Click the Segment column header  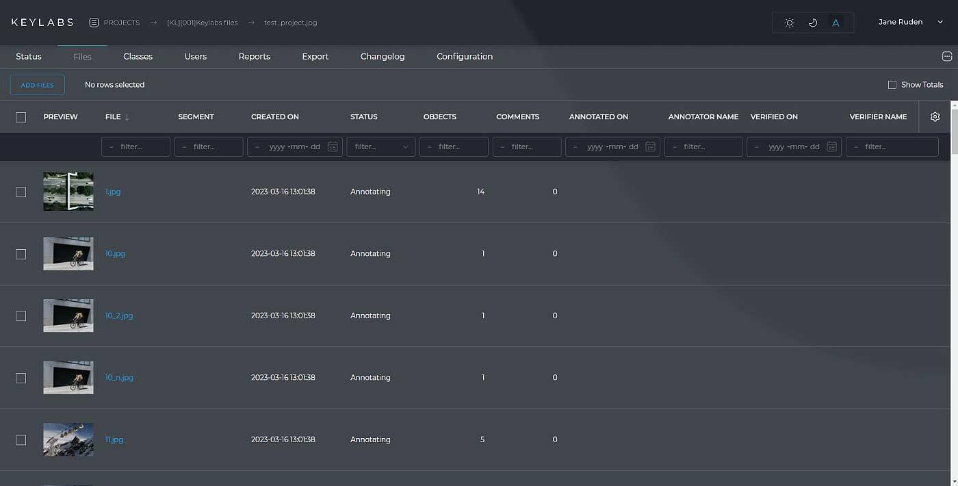(x=196, y=117)
